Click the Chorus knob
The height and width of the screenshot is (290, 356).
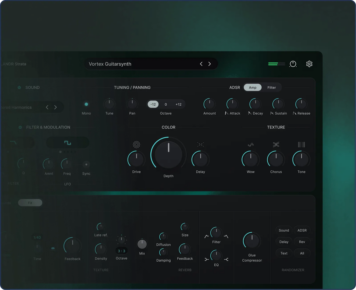(276, 159)
